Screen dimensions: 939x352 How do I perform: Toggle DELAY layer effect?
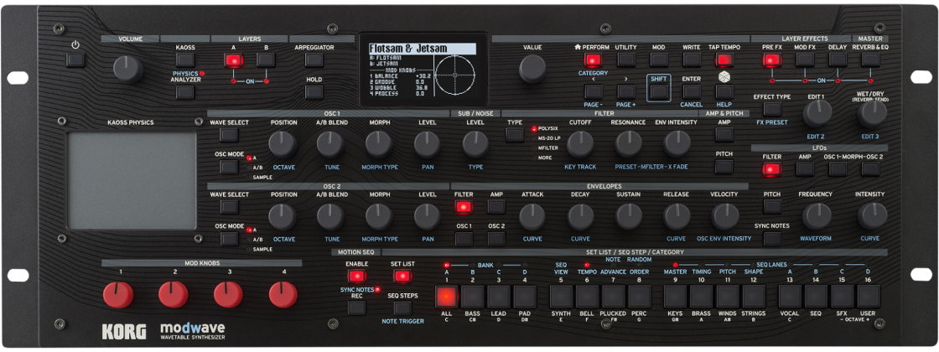tap(838, 60)
